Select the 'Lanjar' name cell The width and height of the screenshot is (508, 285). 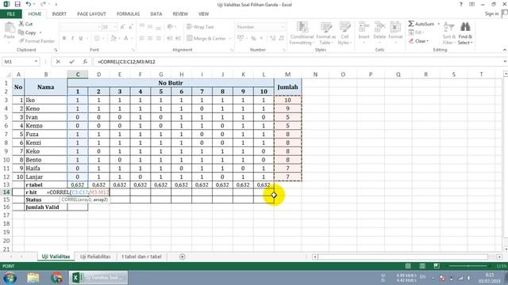pos(46,177)
